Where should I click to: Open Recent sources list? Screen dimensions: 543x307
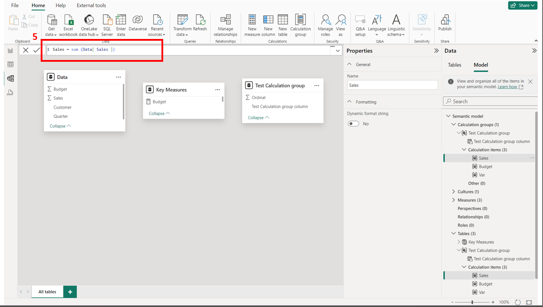(157, 25)
